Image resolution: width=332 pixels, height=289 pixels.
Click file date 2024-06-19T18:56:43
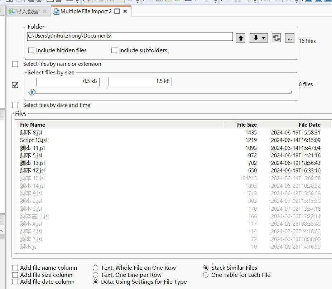(296, 163)
